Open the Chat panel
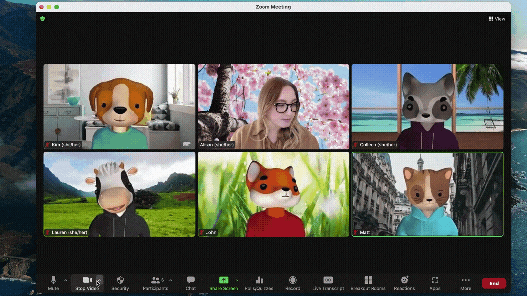Image resolution: width=527 pixels, height=296 pixels. (190, 283)
